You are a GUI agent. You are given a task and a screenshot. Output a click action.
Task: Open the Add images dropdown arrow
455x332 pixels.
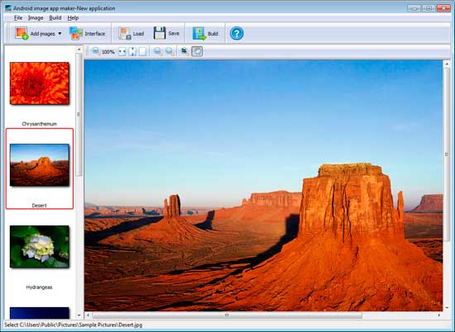pyautogui.click(x=60, y=34)
